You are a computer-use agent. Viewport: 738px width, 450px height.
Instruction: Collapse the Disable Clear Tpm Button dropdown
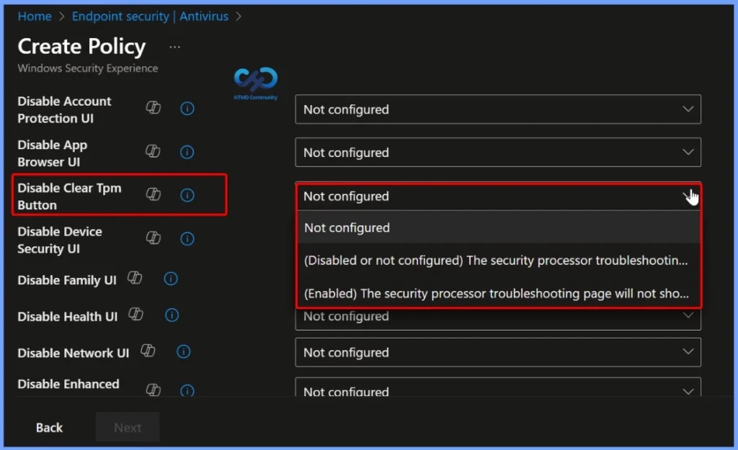688,196
